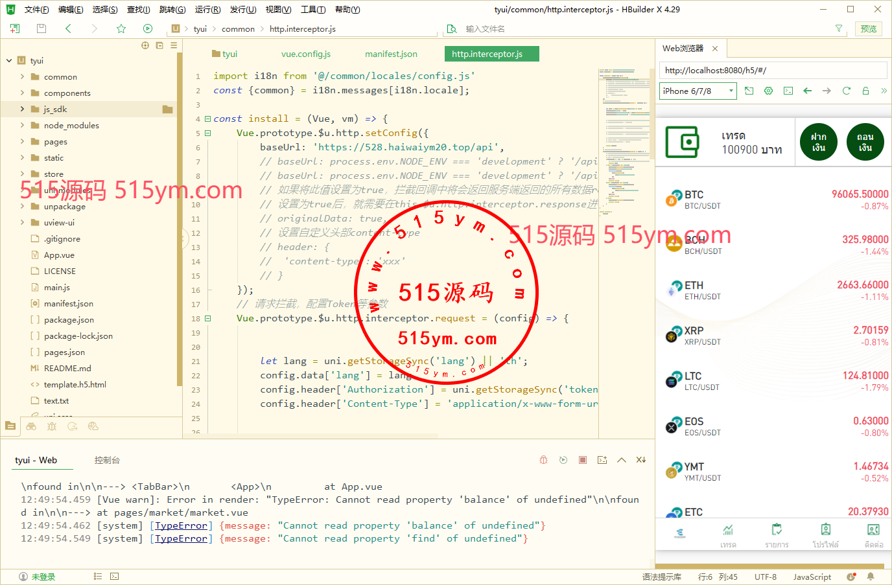
Task: Expand the components folder in project tree
Action: 22,93
